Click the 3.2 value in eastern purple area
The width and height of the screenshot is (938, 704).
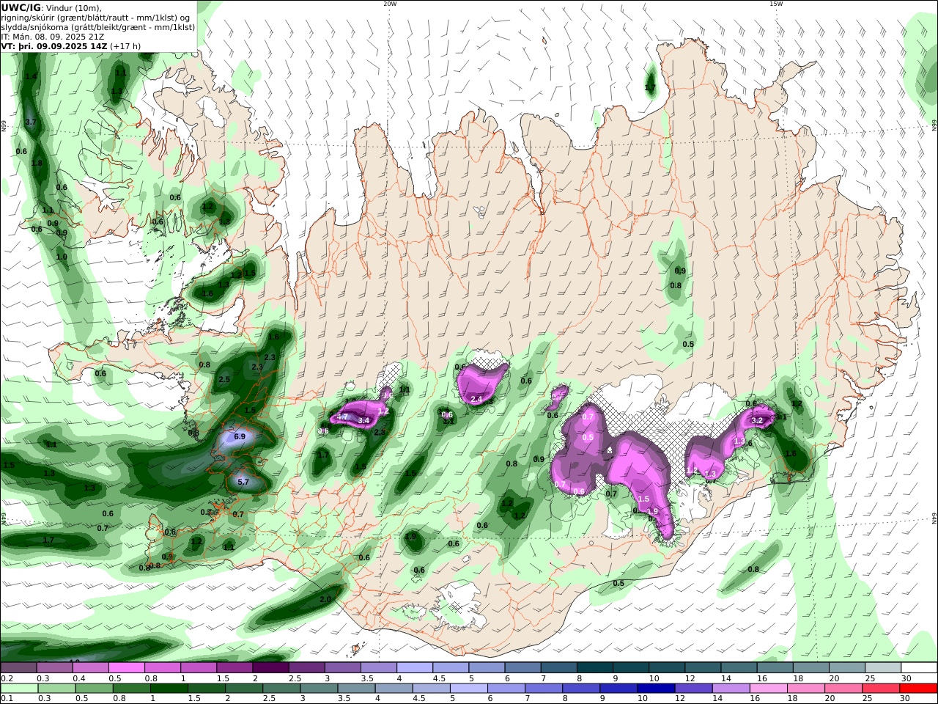(758, 420)
